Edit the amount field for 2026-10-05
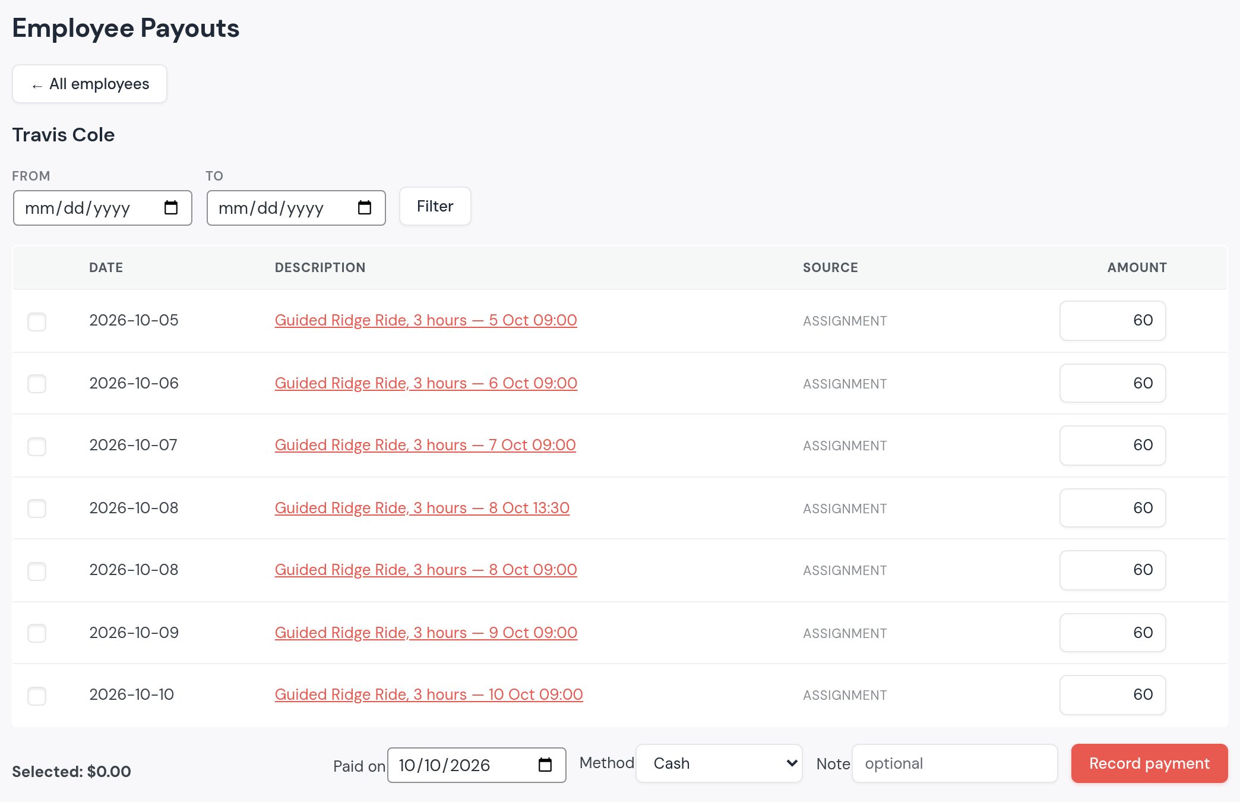The image size is (1240, 802). coord(1113,321)
